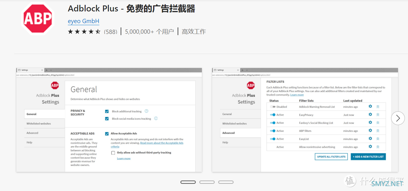Enable the Adblock Warning Removal List toggle
The height and width of the screenshot is (191, 408).
pyautogui.click(x=272, y=107)
